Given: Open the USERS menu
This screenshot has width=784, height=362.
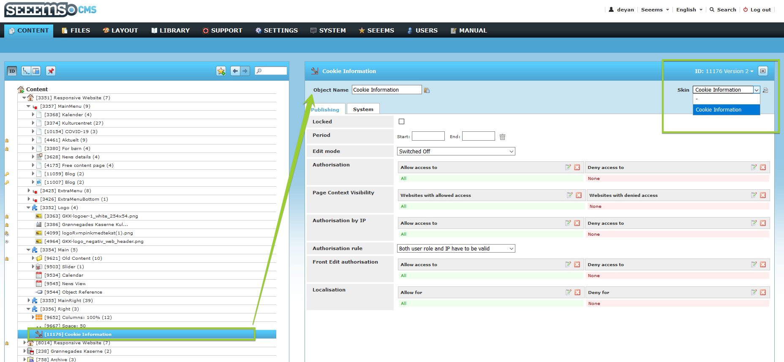Looking at the screenshot, I should 422,30.
